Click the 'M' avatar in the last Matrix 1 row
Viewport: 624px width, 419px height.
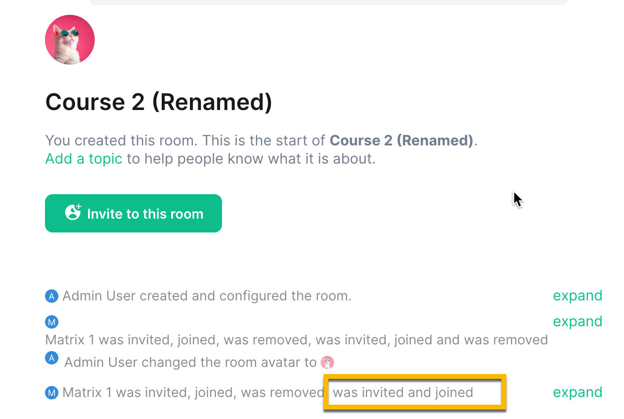(x=51, y=393)
